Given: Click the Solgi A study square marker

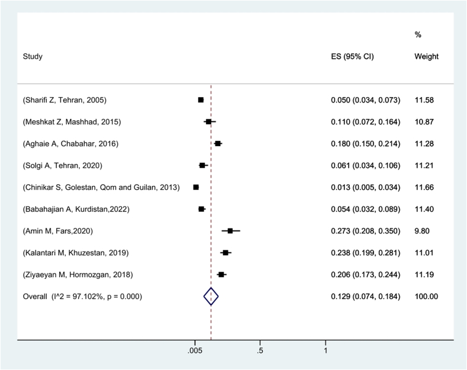Looking at the screenshot, I should (x=202, y=165).
